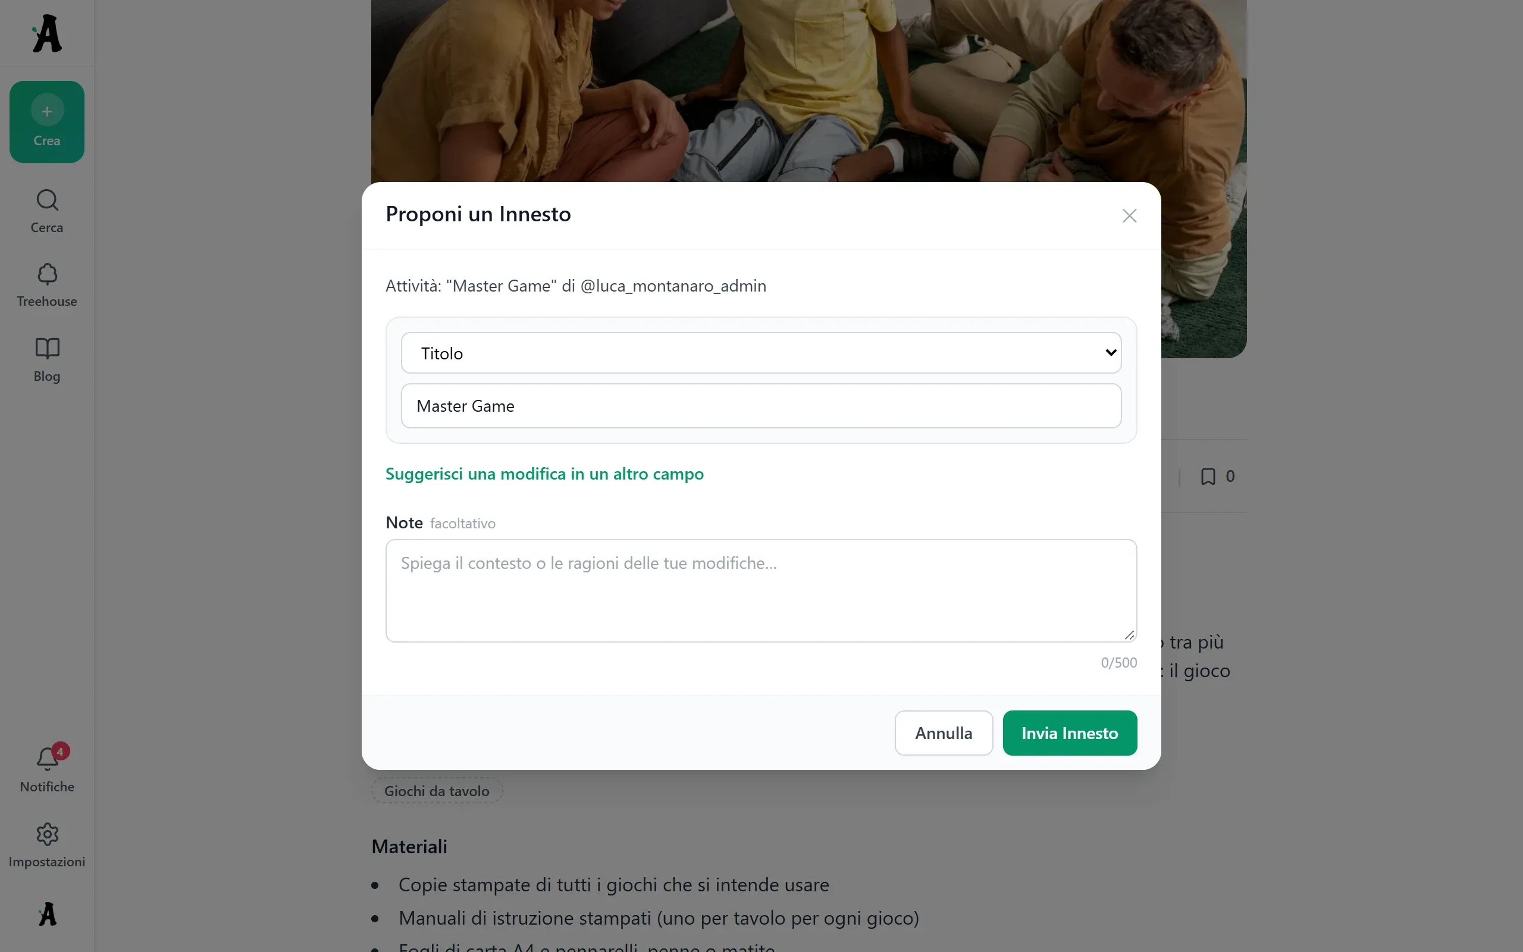
Task: Click the Annulla button
Action: (x=944, y=733)
